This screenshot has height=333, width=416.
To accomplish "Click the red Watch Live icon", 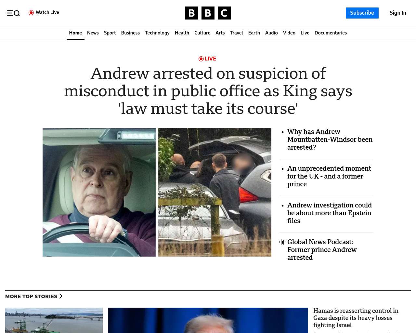I will [x=31, y=13].
